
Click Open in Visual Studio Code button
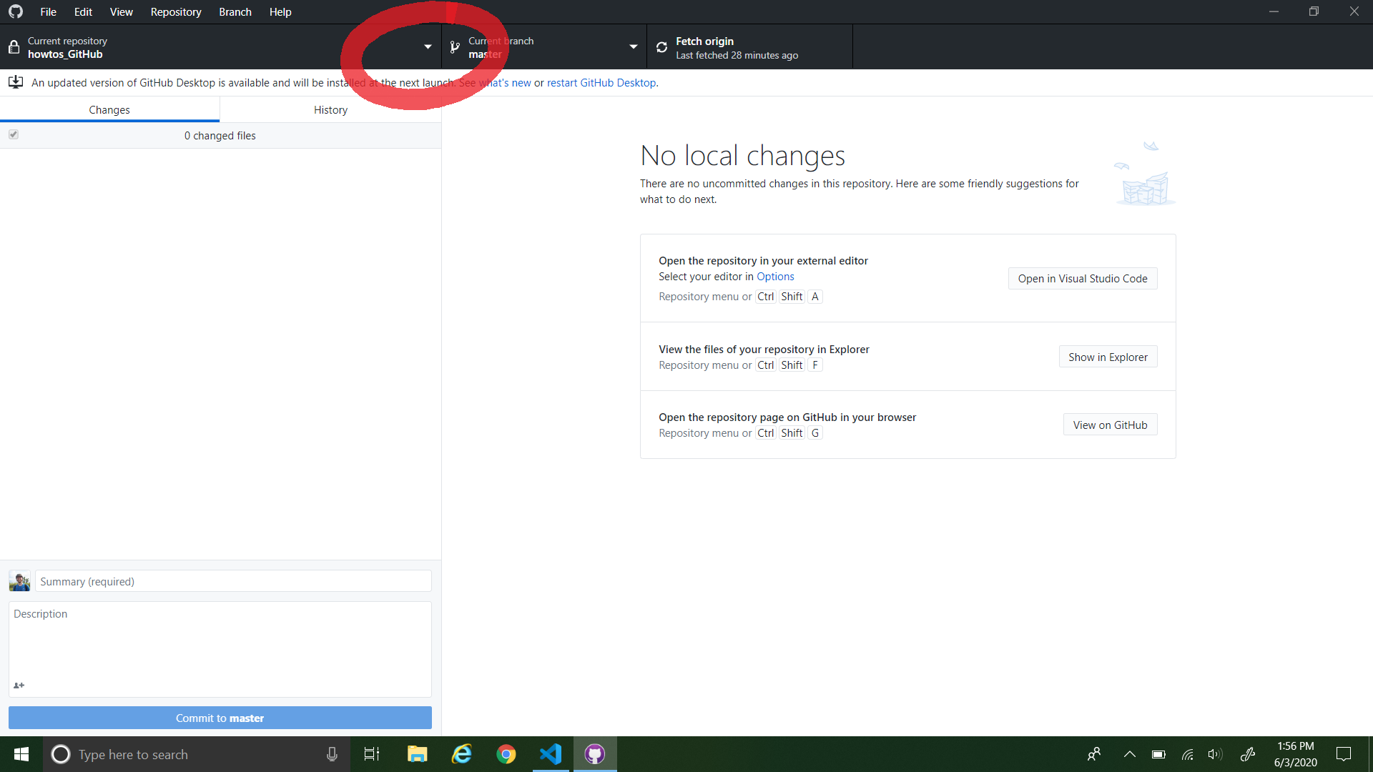[x=1083, y=279]
